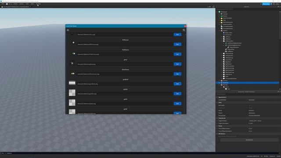Open the MODEL ribbon tab

click(22, 4)
